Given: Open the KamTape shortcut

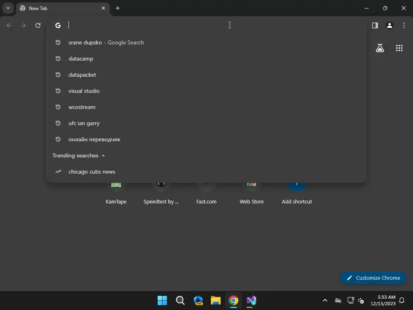Looking at the screenshot, I should pos(116,194).
